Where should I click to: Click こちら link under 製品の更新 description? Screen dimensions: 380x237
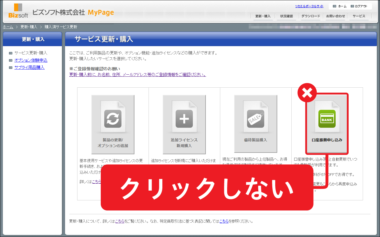96,182
